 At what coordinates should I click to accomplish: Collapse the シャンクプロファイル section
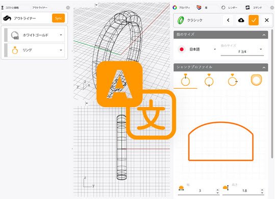264,68
